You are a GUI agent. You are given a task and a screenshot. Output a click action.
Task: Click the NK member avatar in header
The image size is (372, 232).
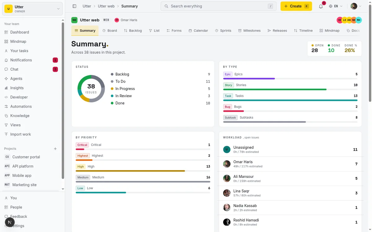point(354,20)
